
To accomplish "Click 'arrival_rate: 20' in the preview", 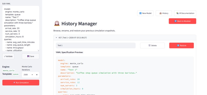I will pos(70,79).
